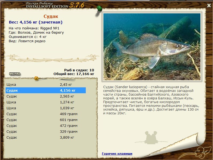Select the Судак 469 грамм entry

[x=46, y=114]
